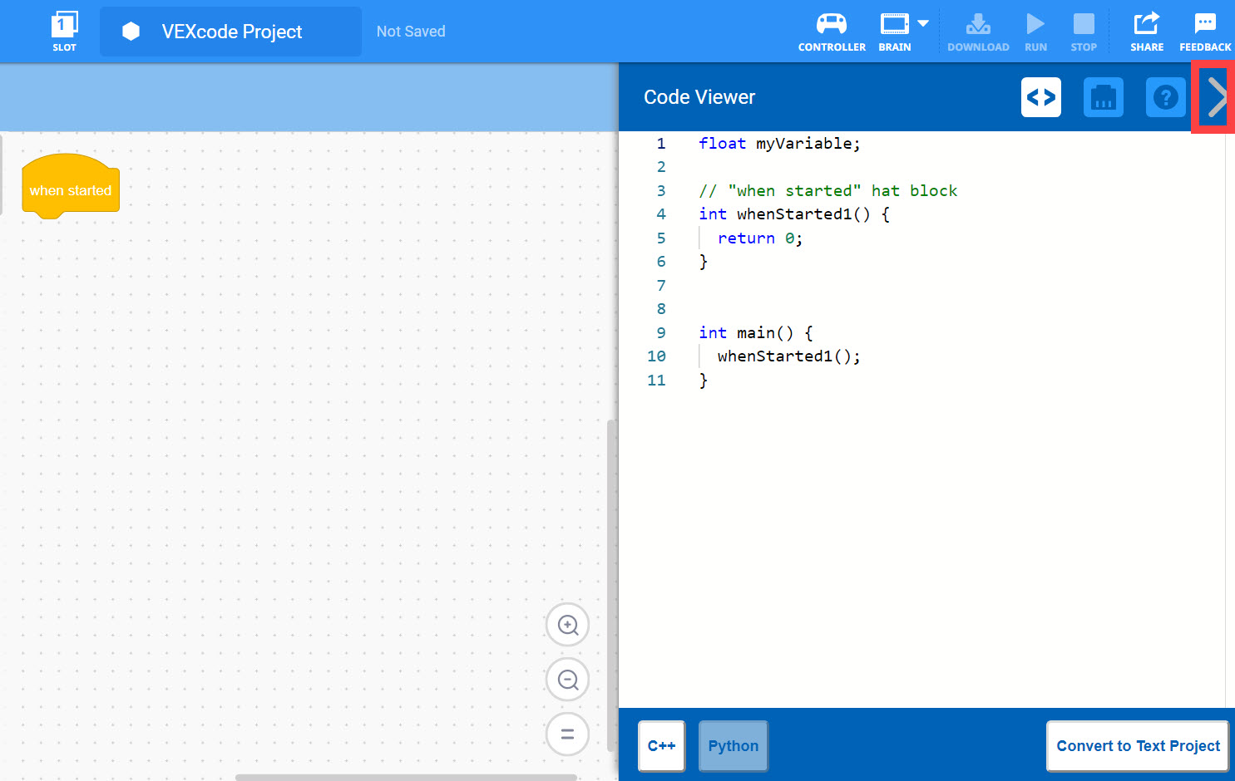Run the project using the RUN icon

(1035, 25)
